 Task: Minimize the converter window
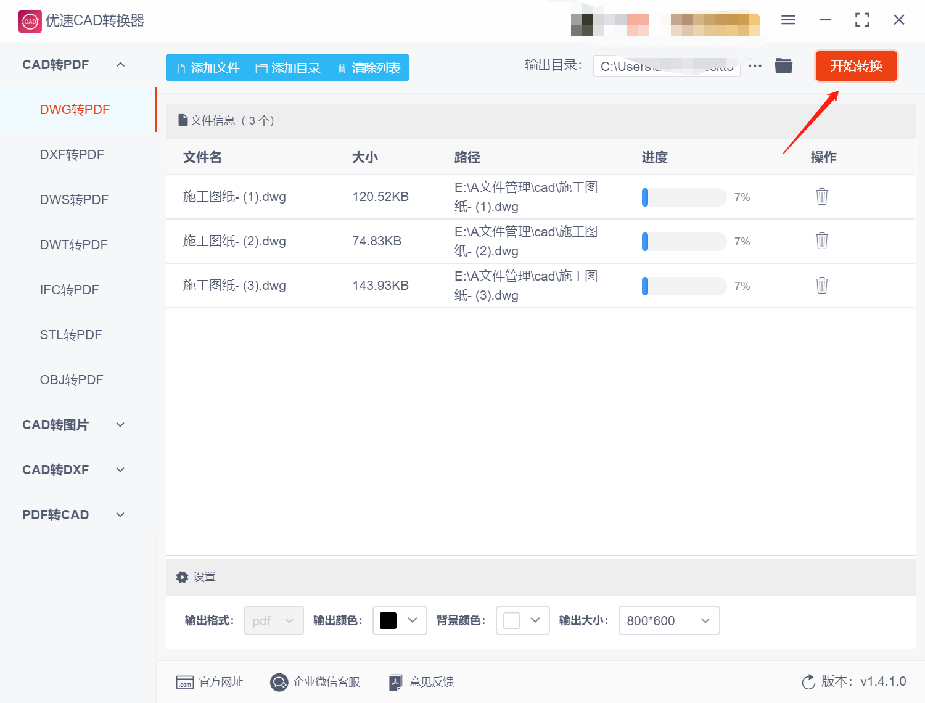(x=825, y=20)
